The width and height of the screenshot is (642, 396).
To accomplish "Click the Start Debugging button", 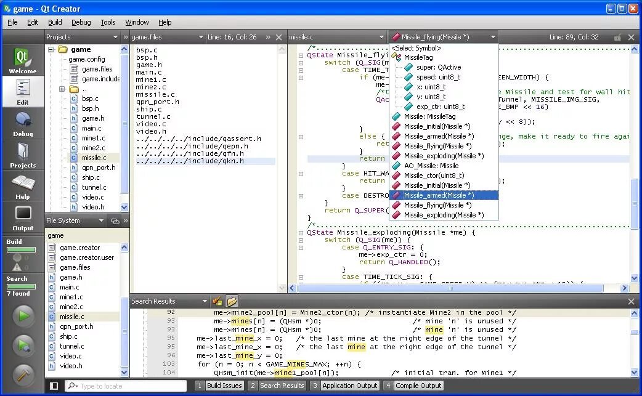I will [23, 345].
